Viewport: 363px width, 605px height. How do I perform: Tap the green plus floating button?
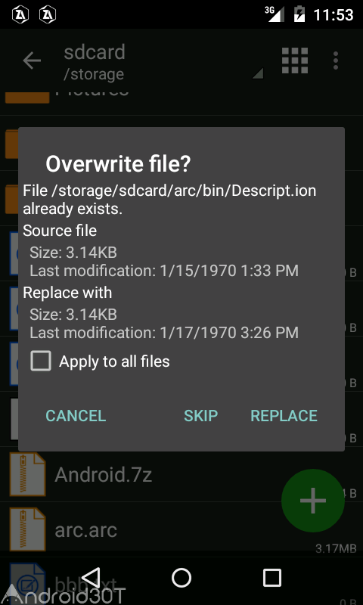pos(313,501)
